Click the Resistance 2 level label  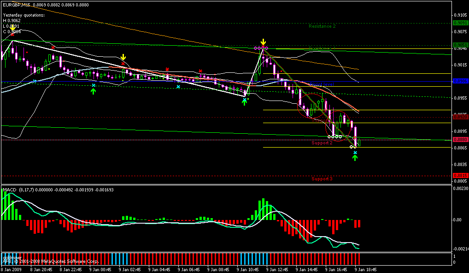pos(322,26)
